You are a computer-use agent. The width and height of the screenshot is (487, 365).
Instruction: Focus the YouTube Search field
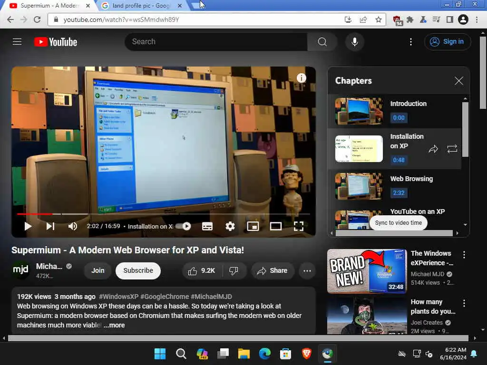click(x=216, y=42)
